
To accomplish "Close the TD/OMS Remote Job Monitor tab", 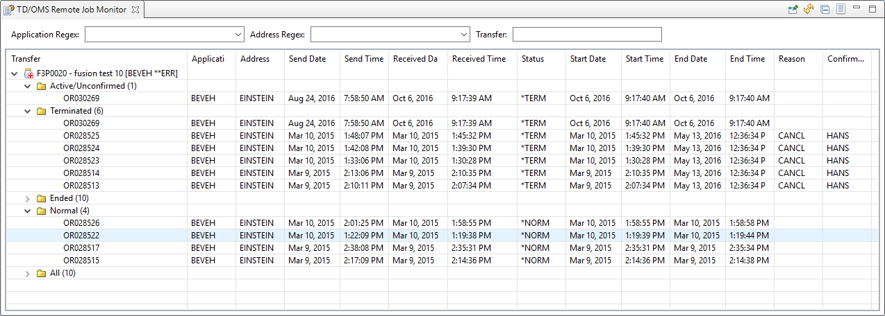I will [x=136, y=10].
